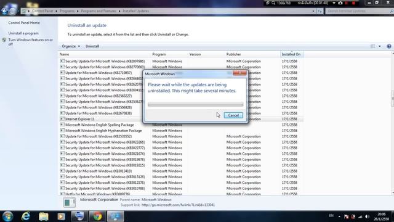Sort by the Name column header

point(104,54)
